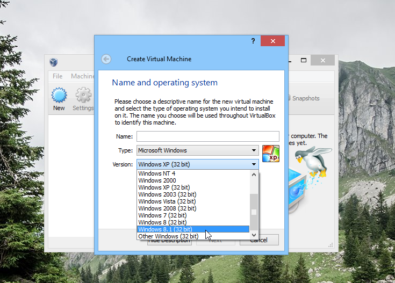Click the VirtualBox cube icon in main window title bar
The image size is (395, 283).
click(x=54, y=62)
